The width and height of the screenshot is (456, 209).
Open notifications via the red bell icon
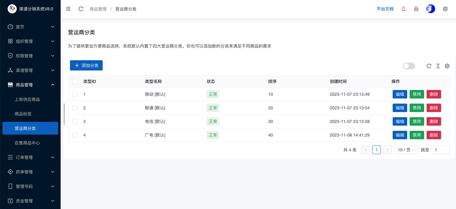click(x=403, y=9)
